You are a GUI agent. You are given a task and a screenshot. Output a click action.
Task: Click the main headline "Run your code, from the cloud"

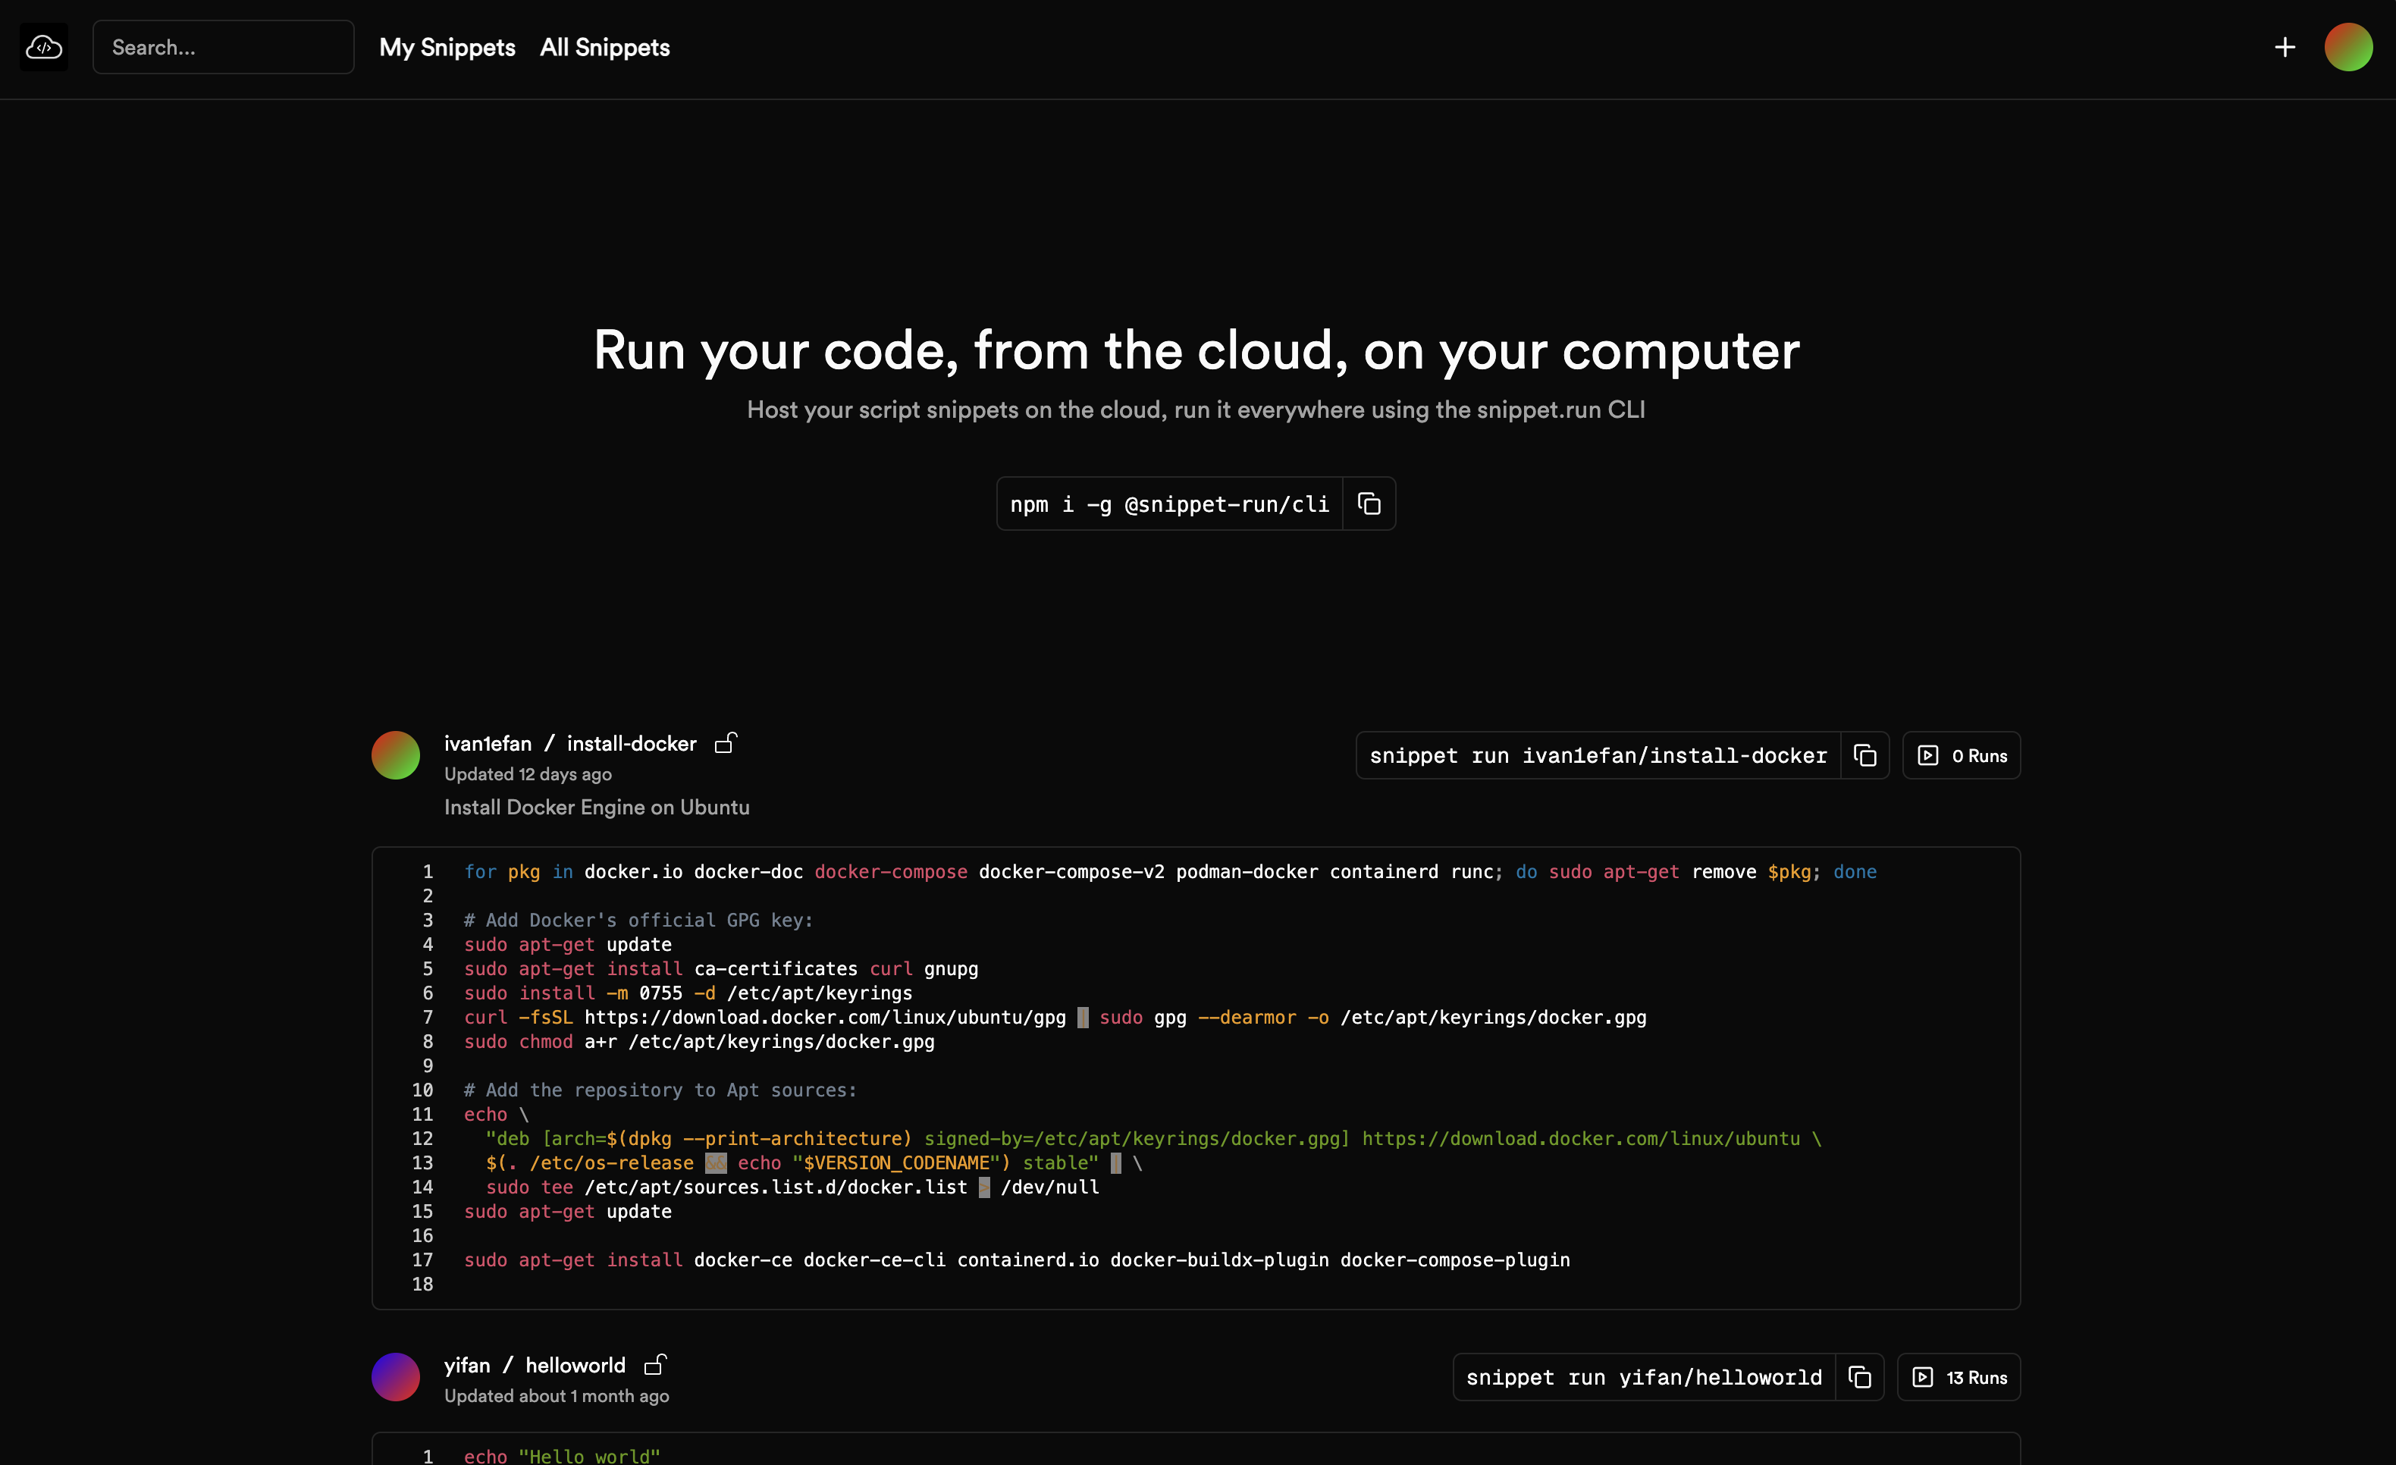coord(1196,350)
